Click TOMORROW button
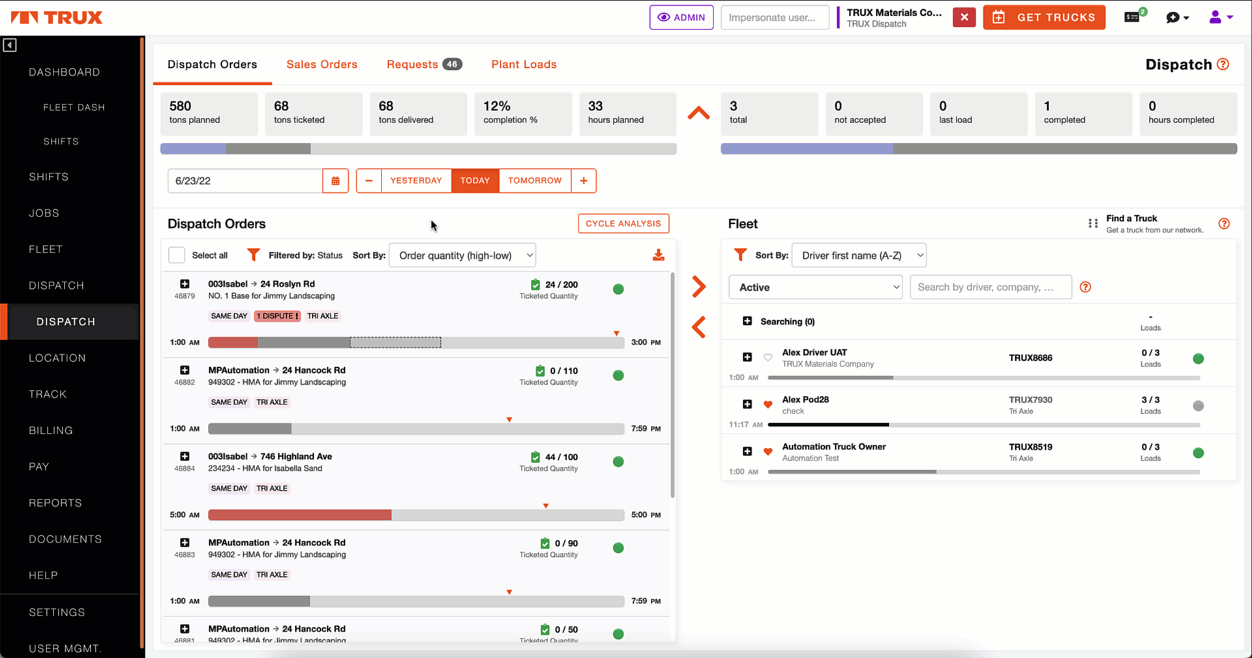This screenshot has width=1252, height=658. pos(535,181)
